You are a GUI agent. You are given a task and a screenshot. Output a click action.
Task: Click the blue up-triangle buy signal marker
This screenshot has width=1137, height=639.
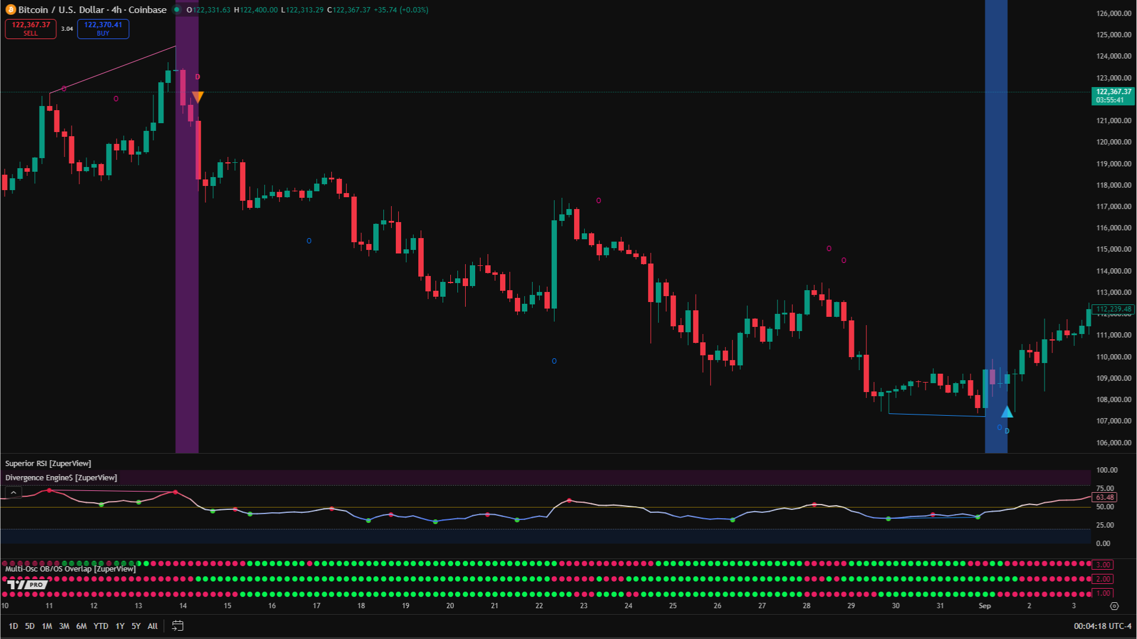[x=1007, y=412]
